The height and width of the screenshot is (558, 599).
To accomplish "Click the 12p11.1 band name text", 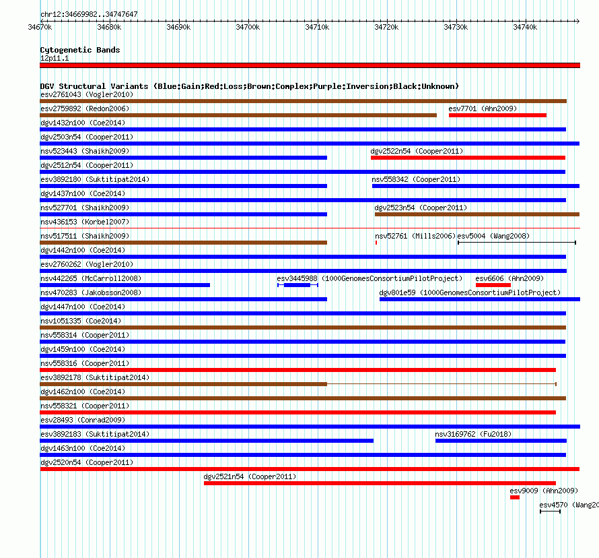I will pyautogui.click(x=55, y=58).
